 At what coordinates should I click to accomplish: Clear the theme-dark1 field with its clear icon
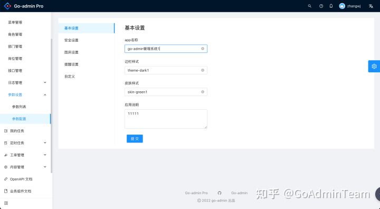pos(203,70)
